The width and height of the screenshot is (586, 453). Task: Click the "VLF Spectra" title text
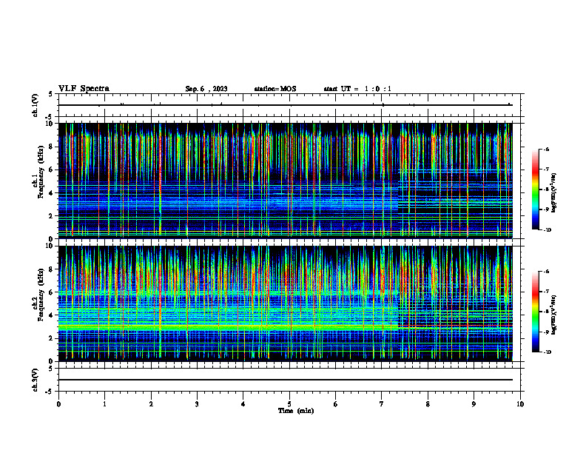[84, 89]
